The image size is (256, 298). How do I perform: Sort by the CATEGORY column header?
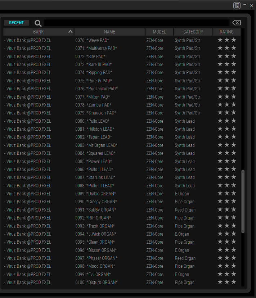pos(193,32)
